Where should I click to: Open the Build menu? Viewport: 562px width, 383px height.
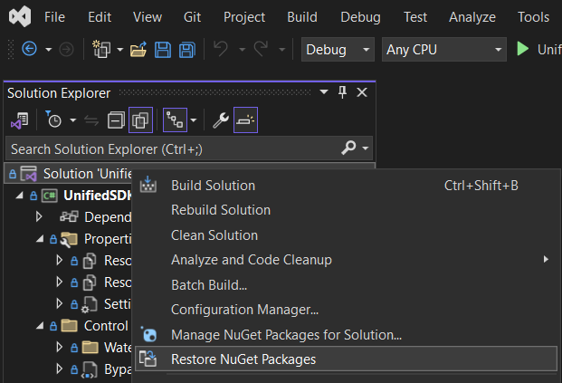(x=302, y=17)
